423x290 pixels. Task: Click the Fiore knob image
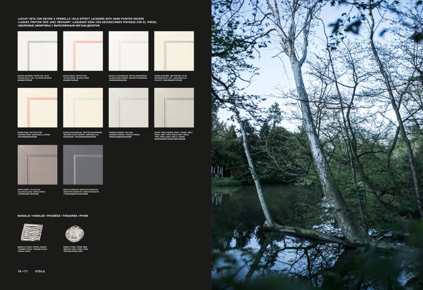coord(75,233)
